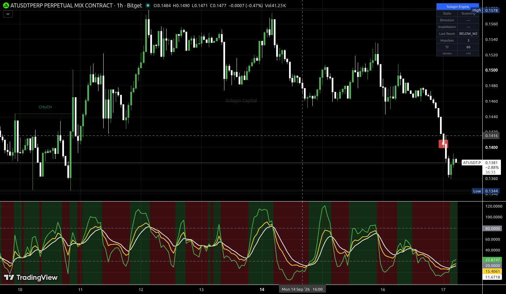The height and width of the screenshot is (294, 506).
Task: Click the 120.0000 oscillator axis label
Action: click(493, 206)
